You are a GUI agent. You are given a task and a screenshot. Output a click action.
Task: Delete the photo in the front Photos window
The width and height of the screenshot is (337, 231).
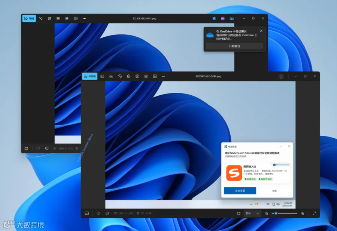[128, 76]
